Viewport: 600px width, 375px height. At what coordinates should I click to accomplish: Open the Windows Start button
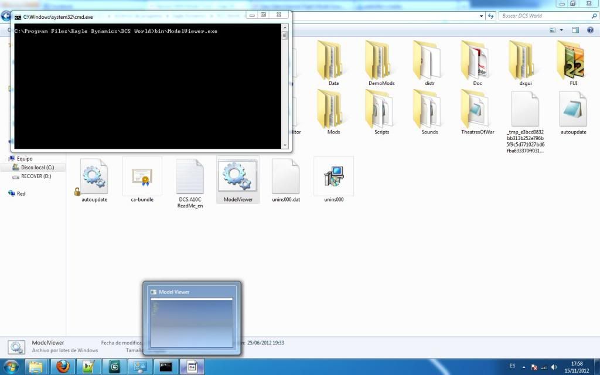click(11, 367)
